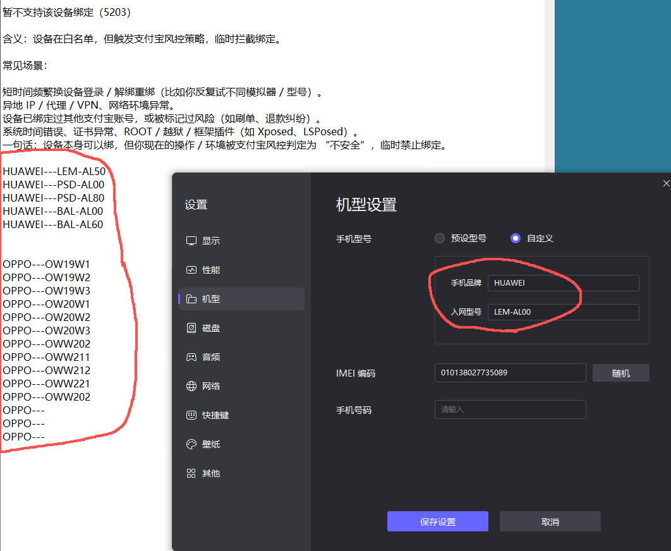Click the line starting with 含义 in the note
The height and width of the screenshot is (551, 671).
pos(142,39)
